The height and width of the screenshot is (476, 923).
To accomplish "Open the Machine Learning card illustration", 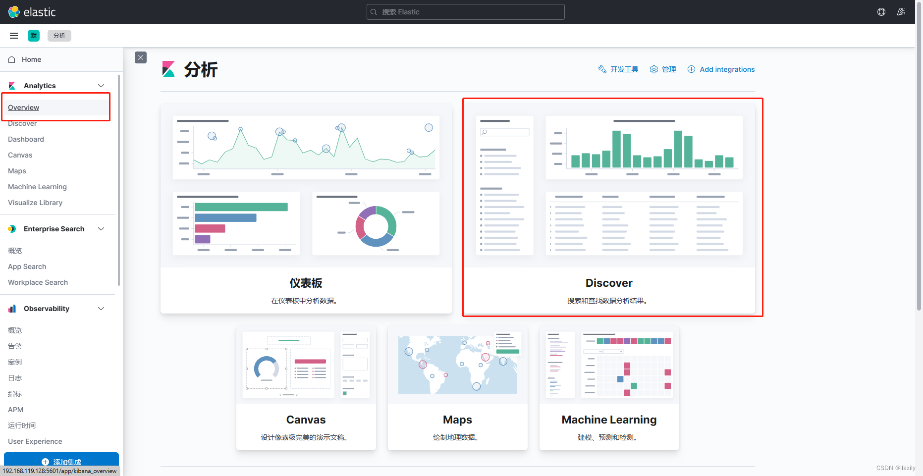I will tap(609, 365).
